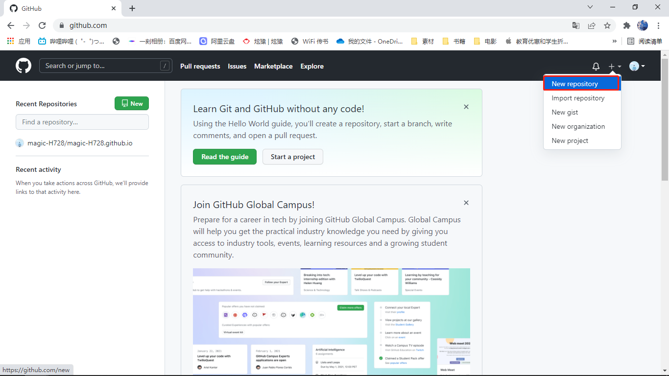669x376 pixels.
Task: Click the translate page icon
Action: (576, 25)
